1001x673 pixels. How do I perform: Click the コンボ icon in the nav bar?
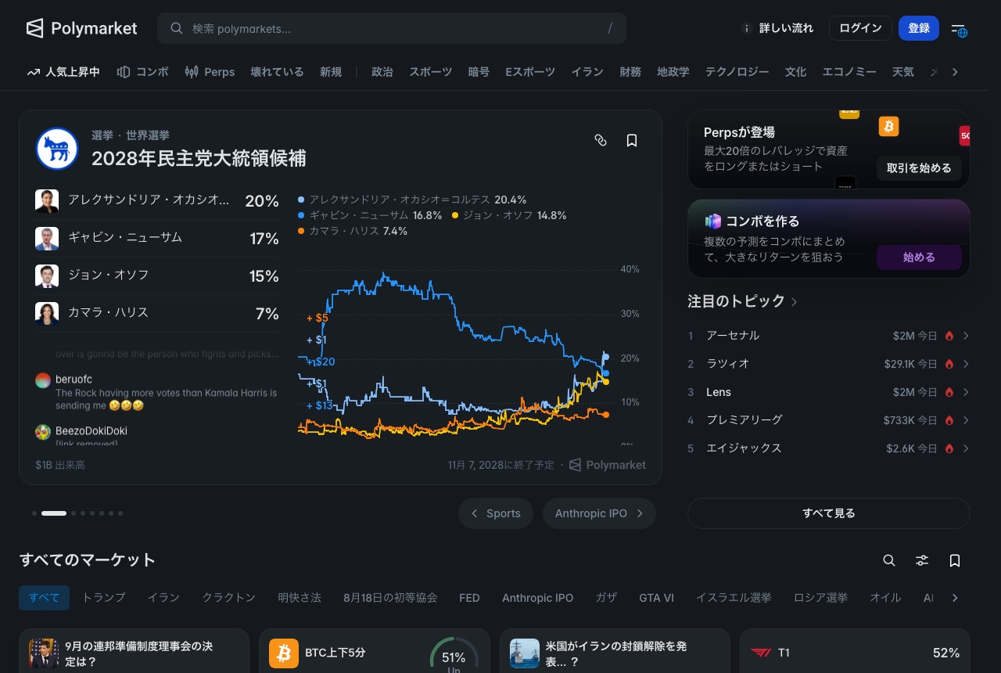(x=123, y=72)
